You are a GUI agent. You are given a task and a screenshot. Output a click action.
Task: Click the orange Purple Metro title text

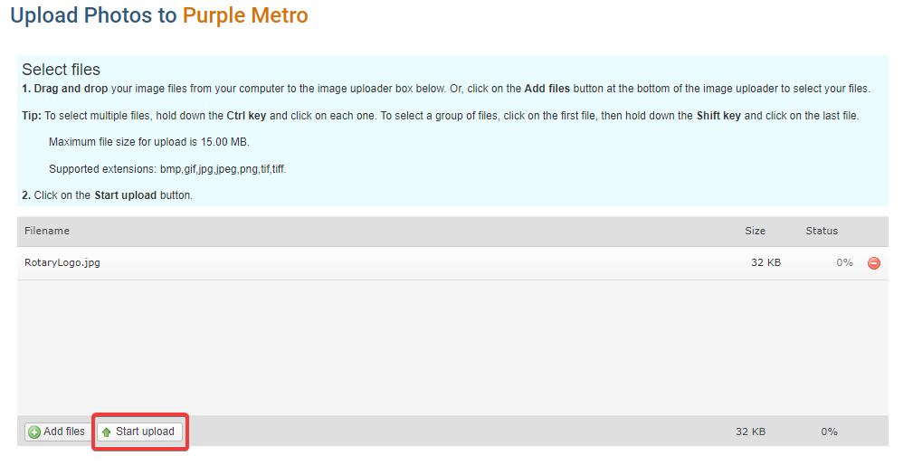[x=245, y=15]
